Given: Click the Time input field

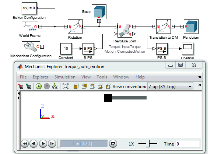Looking at the screenshot, I should click(x=187, y=144).
